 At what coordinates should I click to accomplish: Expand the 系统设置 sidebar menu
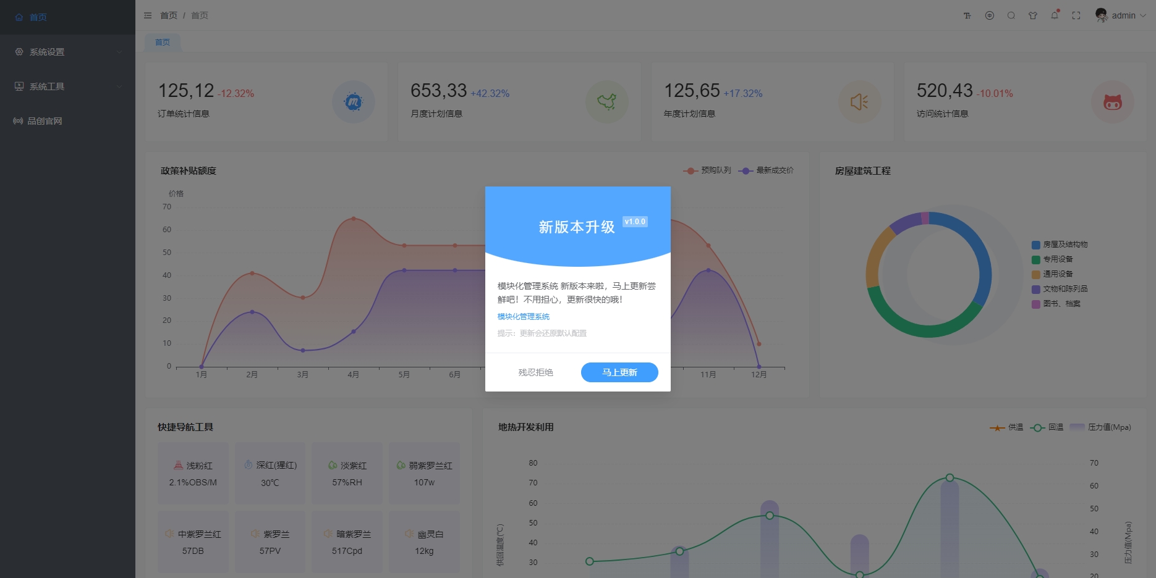pyautogui.click(x=67, y=52)
